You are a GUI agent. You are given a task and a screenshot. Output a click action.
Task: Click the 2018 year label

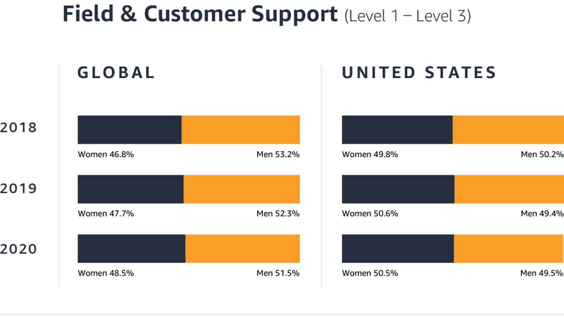tap(19, 128)
